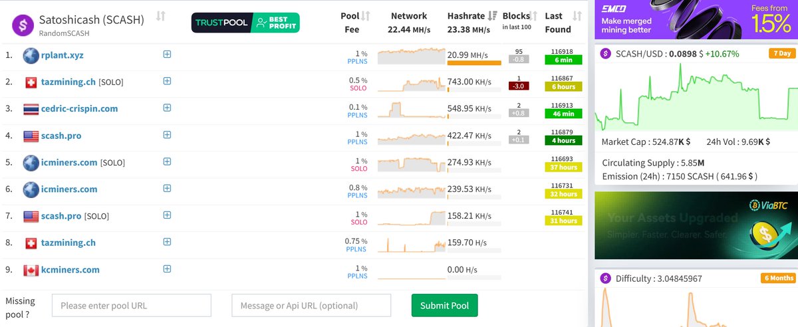
Task: Open the TrustPool Best Profit banner
Action: click(245, 23)
